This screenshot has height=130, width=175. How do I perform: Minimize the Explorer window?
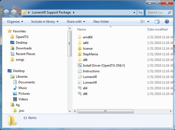click(x=150, y=3)
